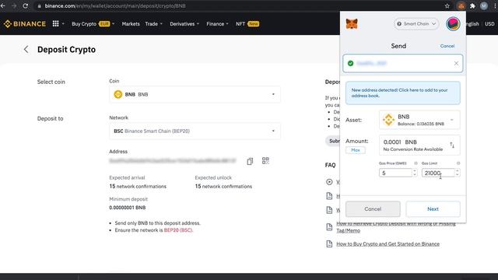Open the Binance apps grid menu
The width and height of the screenshot is (498, 280).
pyautogui.click(x=55, y=23)
